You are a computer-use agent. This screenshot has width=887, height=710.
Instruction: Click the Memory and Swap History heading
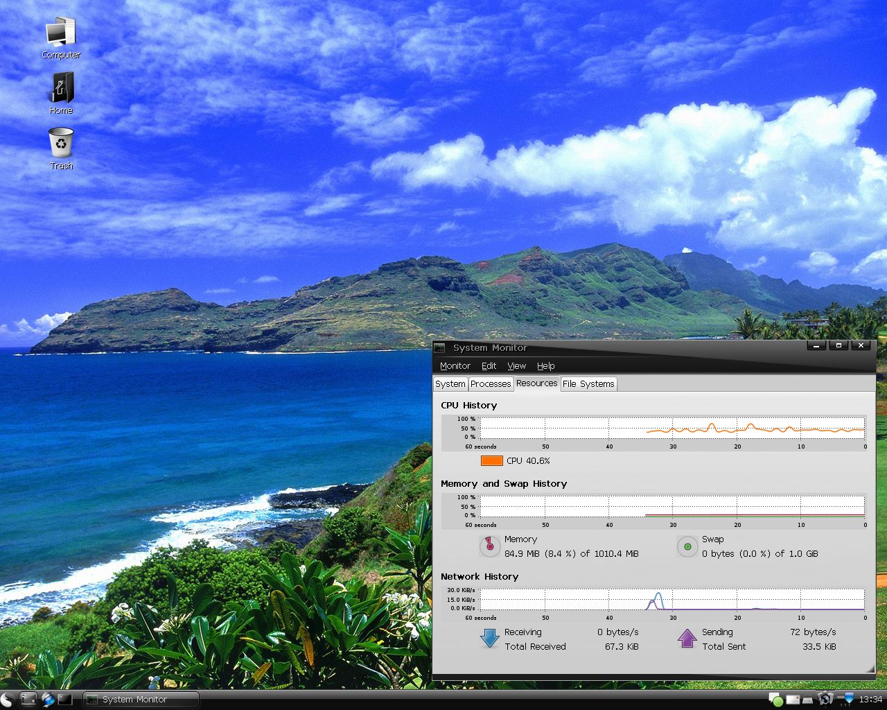[x=504, y=483]
